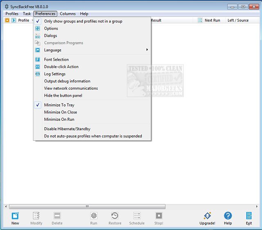Image resolution: width=262 pixels, height=230 pixels.
Task: Click the Double-click Action icon
Action: (38, 67)
